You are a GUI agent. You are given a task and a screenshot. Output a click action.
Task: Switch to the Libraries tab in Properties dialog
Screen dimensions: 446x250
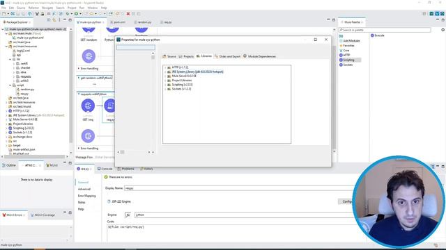[x=204, y=56]
